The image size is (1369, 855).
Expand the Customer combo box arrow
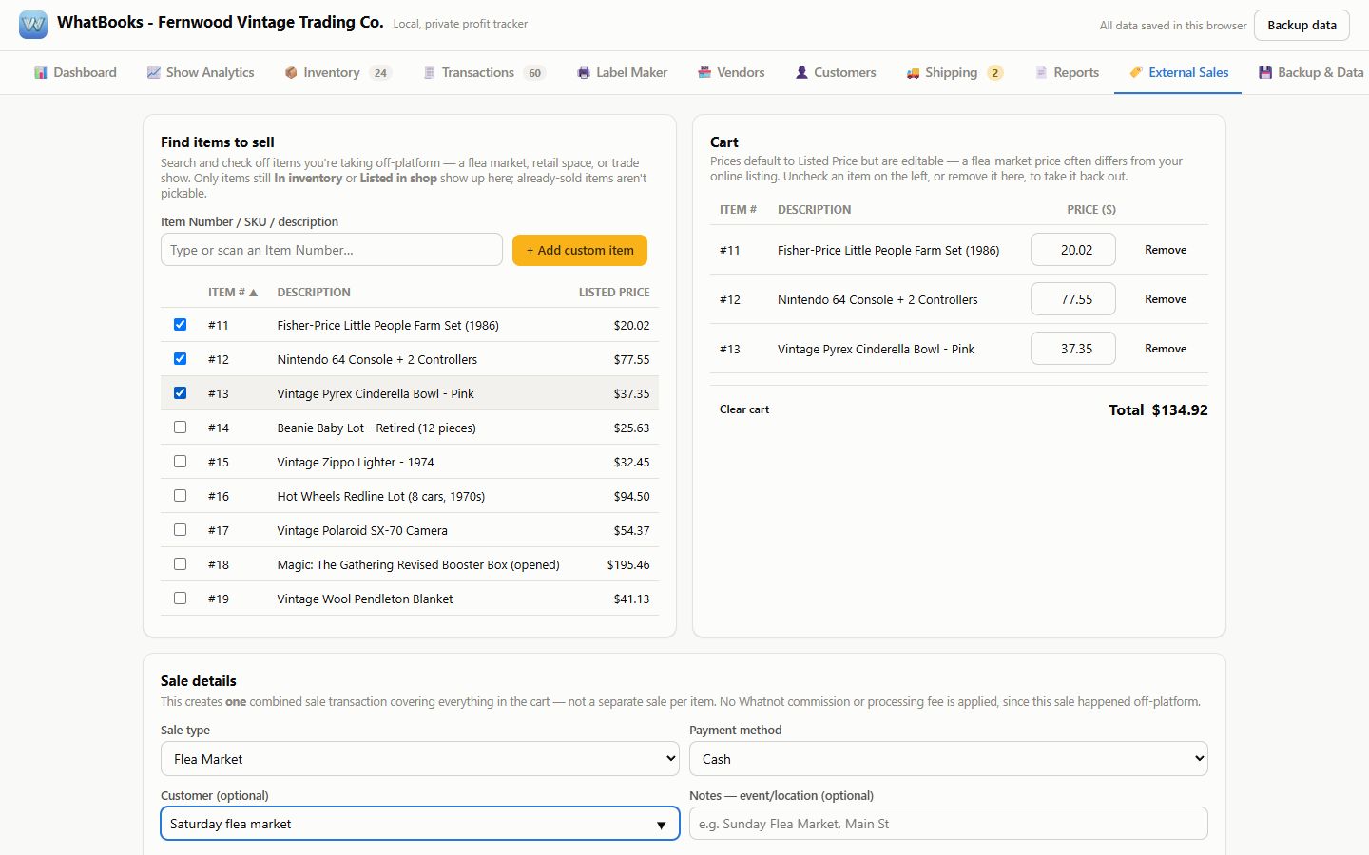click(661, 825)
